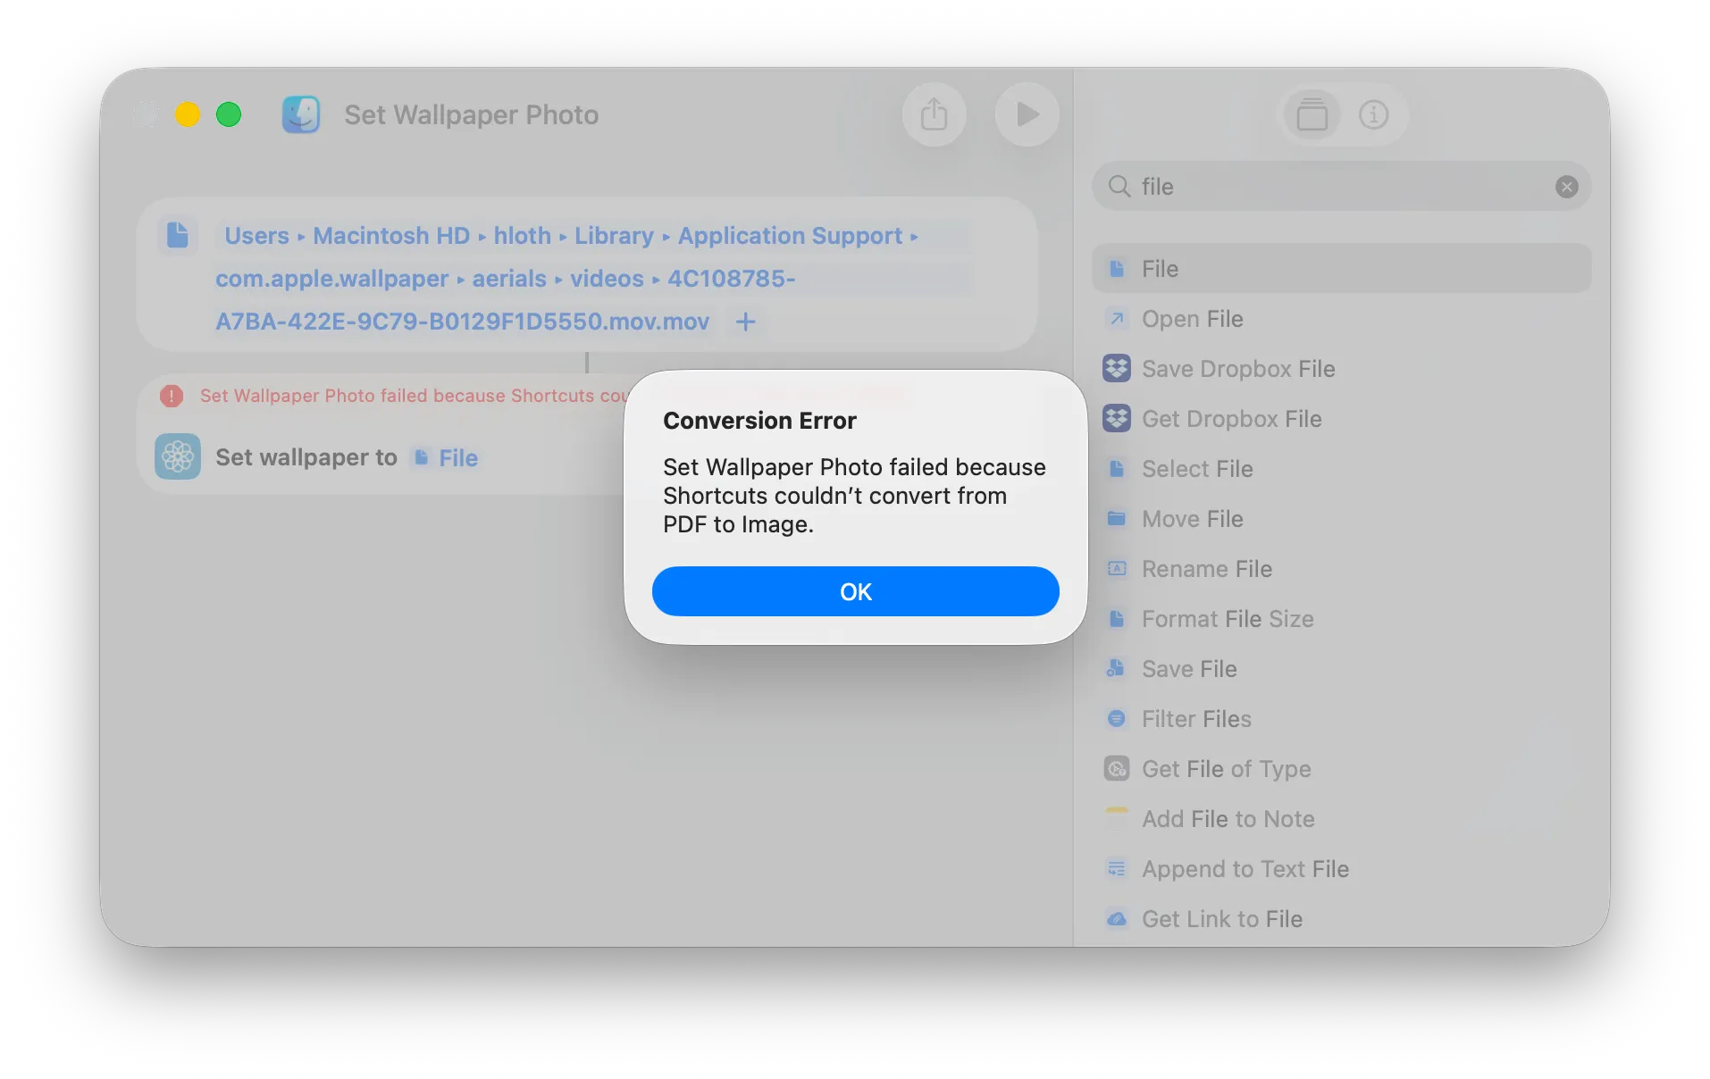Click the File variable token in Set wallpaper

pos(446,458)
